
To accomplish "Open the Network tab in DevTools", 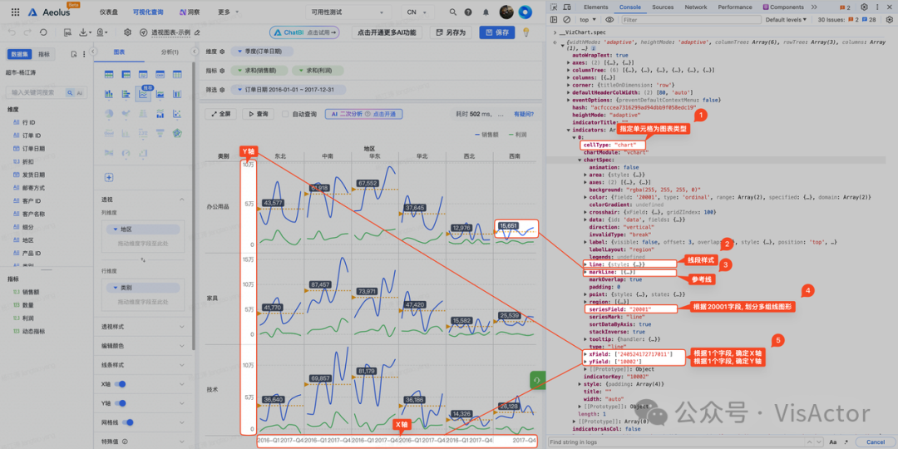I will [x=696, y=7].
